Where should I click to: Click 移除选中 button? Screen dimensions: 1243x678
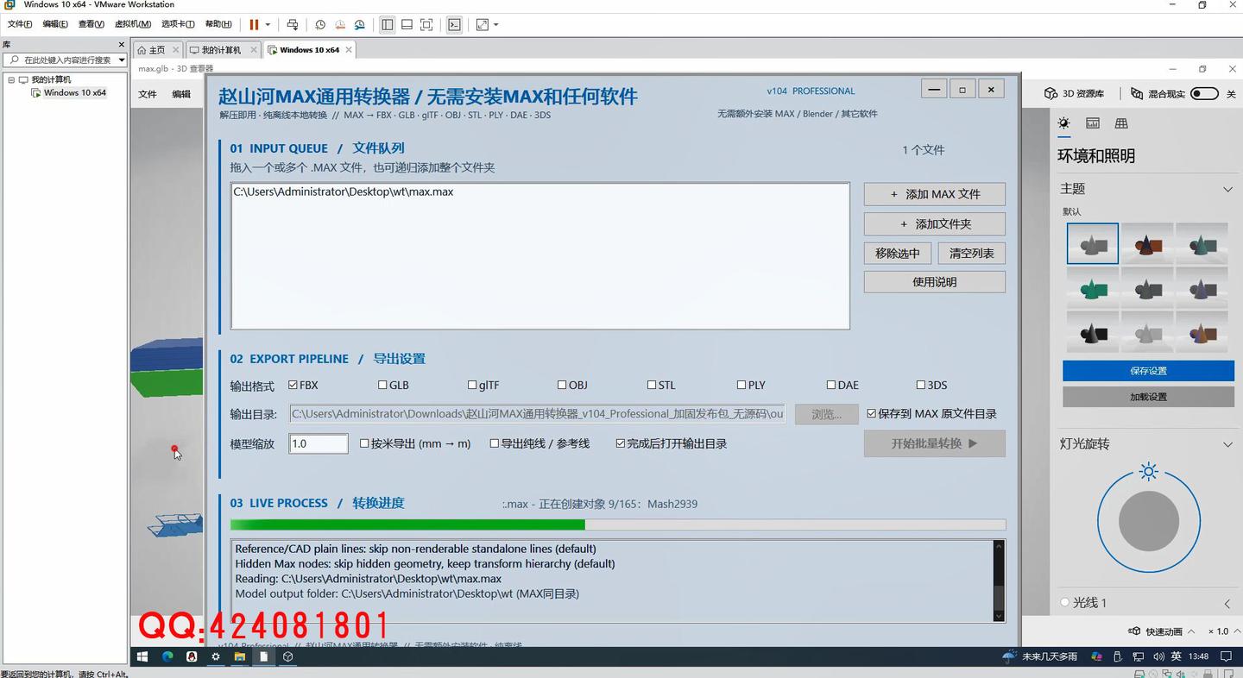pos(898,253)
